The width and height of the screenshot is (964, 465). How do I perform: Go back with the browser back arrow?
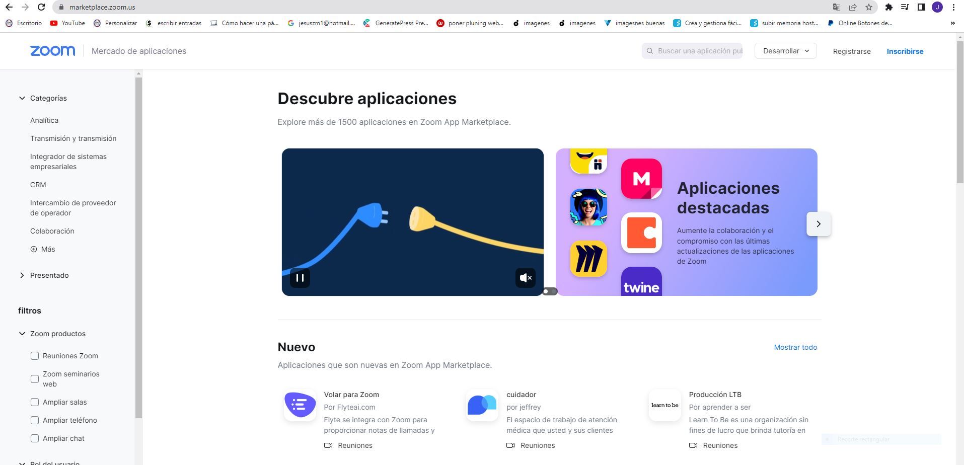9,7
